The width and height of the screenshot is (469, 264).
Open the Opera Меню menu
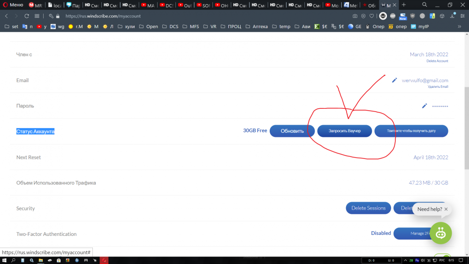coord(13,5)
